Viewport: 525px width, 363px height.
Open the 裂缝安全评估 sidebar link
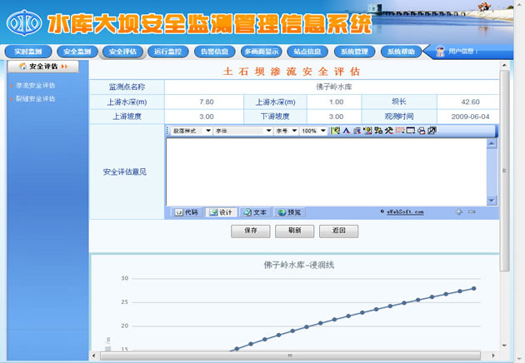[35, 99]
